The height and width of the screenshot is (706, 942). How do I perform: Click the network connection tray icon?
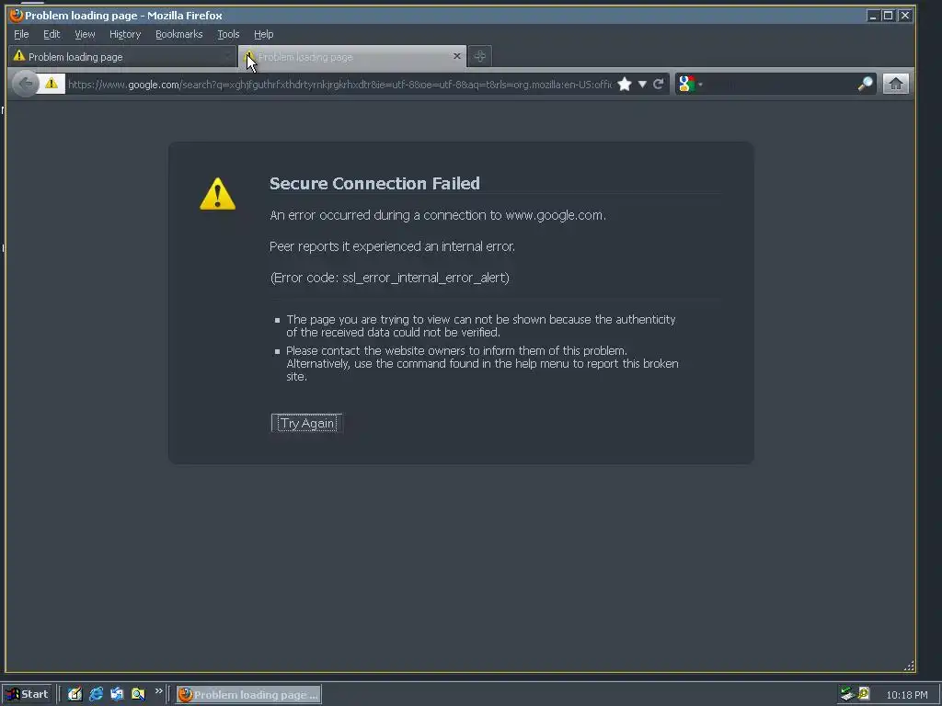pos(847,695)
